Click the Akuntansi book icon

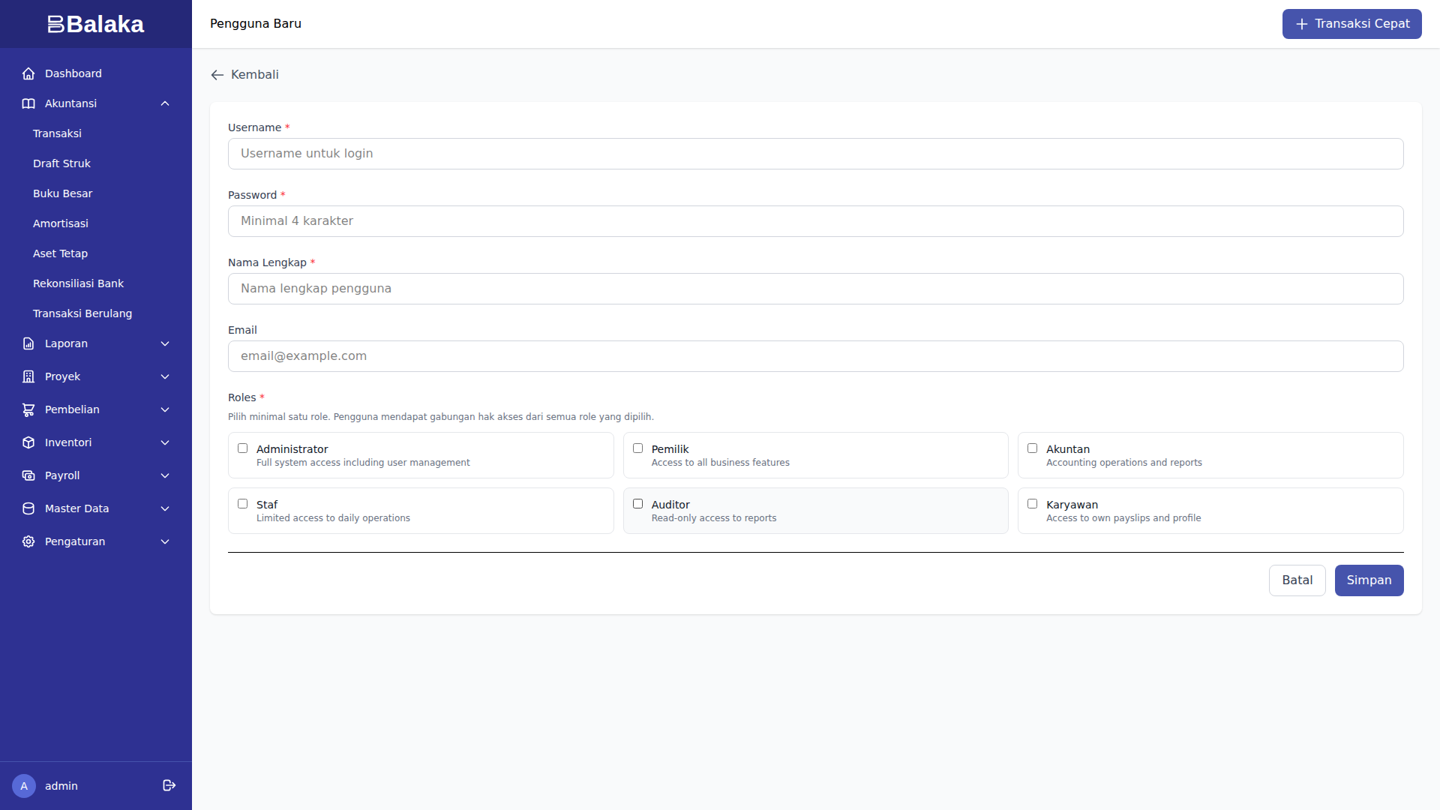28,103
